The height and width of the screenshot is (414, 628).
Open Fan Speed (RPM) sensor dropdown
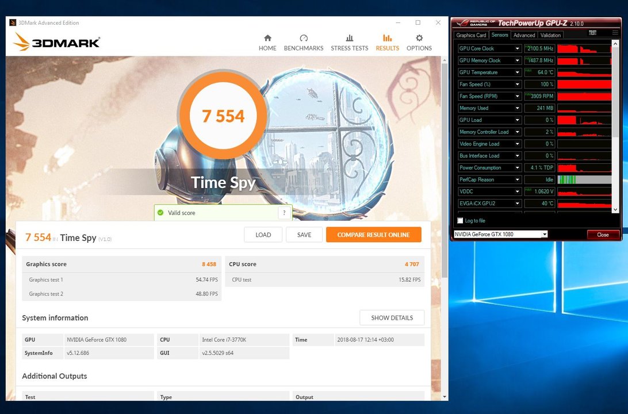pos(517,96)
